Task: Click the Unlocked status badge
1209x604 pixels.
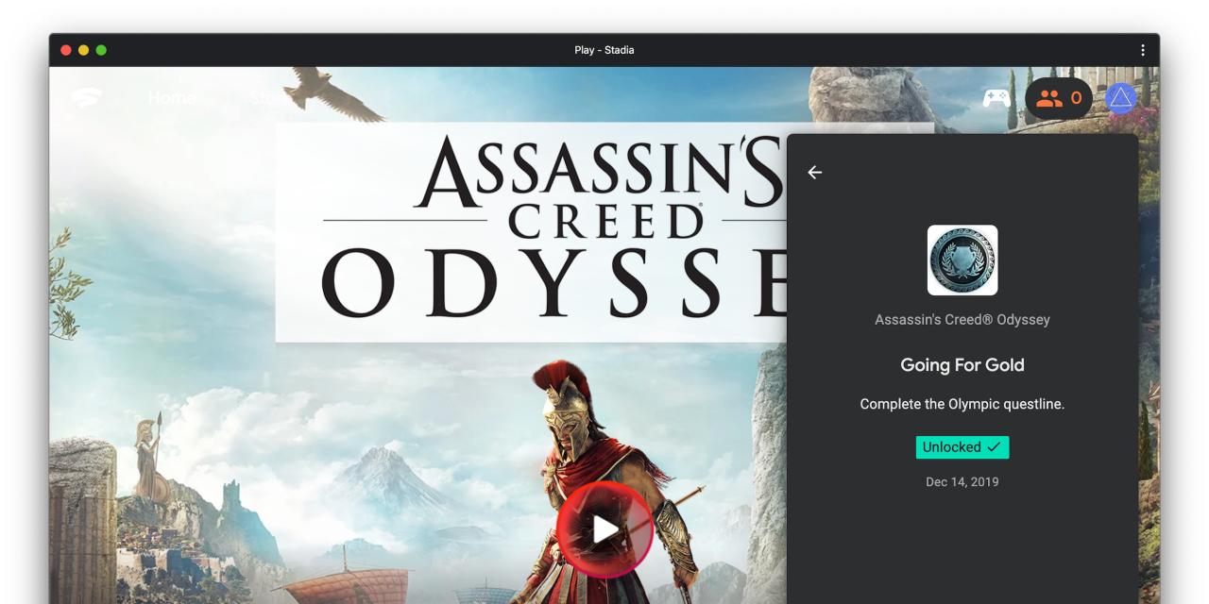Action: coord(962,447)
